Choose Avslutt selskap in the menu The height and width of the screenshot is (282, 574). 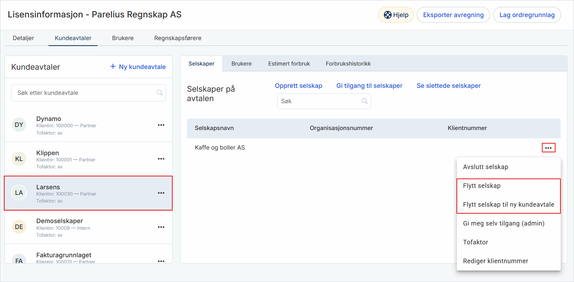click(x=485, y=167)
